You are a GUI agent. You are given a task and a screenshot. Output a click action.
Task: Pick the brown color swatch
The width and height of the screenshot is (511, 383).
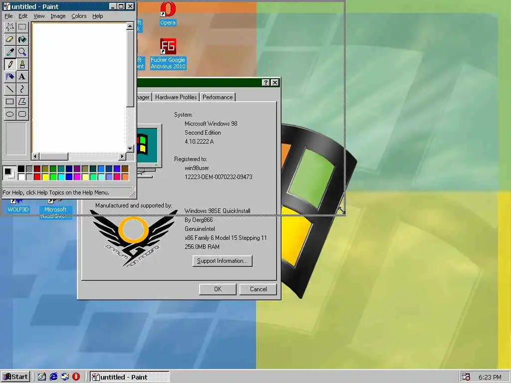coord(125,169)
